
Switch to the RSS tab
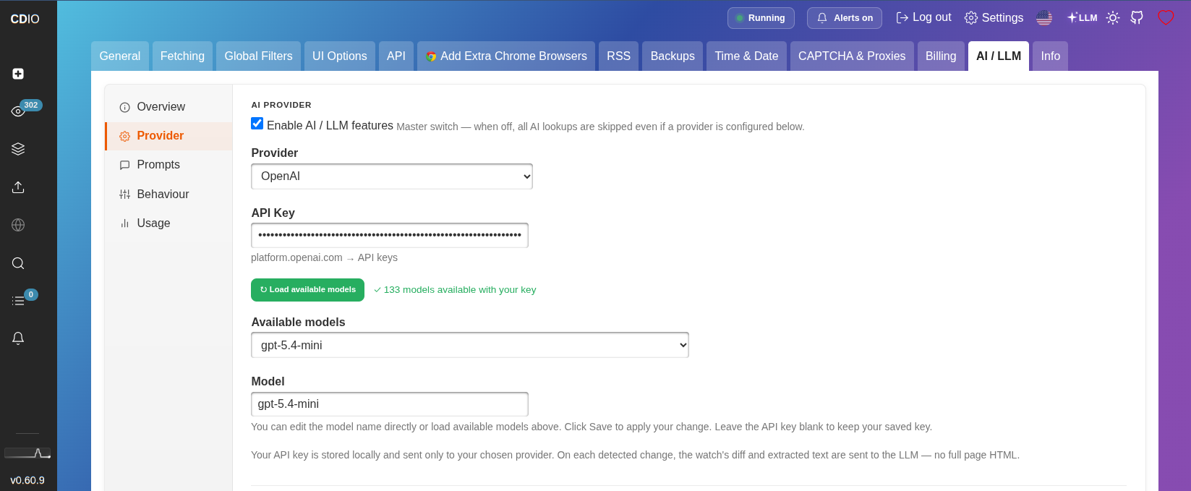point(618,56)
